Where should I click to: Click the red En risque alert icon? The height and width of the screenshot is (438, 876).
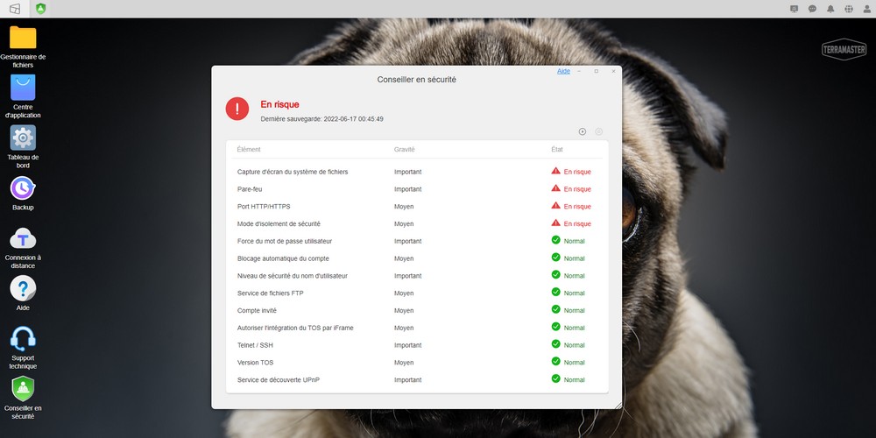237,109
